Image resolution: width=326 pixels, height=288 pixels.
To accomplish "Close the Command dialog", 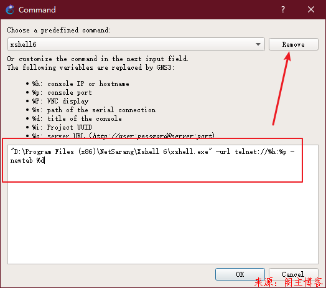I will [x=311, y=9].
